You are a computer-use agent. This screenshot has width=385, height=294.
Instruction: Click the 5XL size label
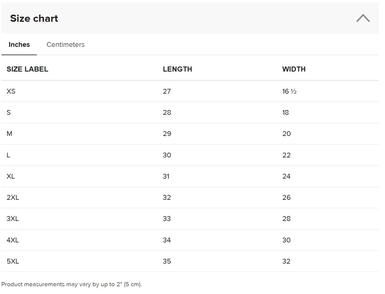[13, 261]
